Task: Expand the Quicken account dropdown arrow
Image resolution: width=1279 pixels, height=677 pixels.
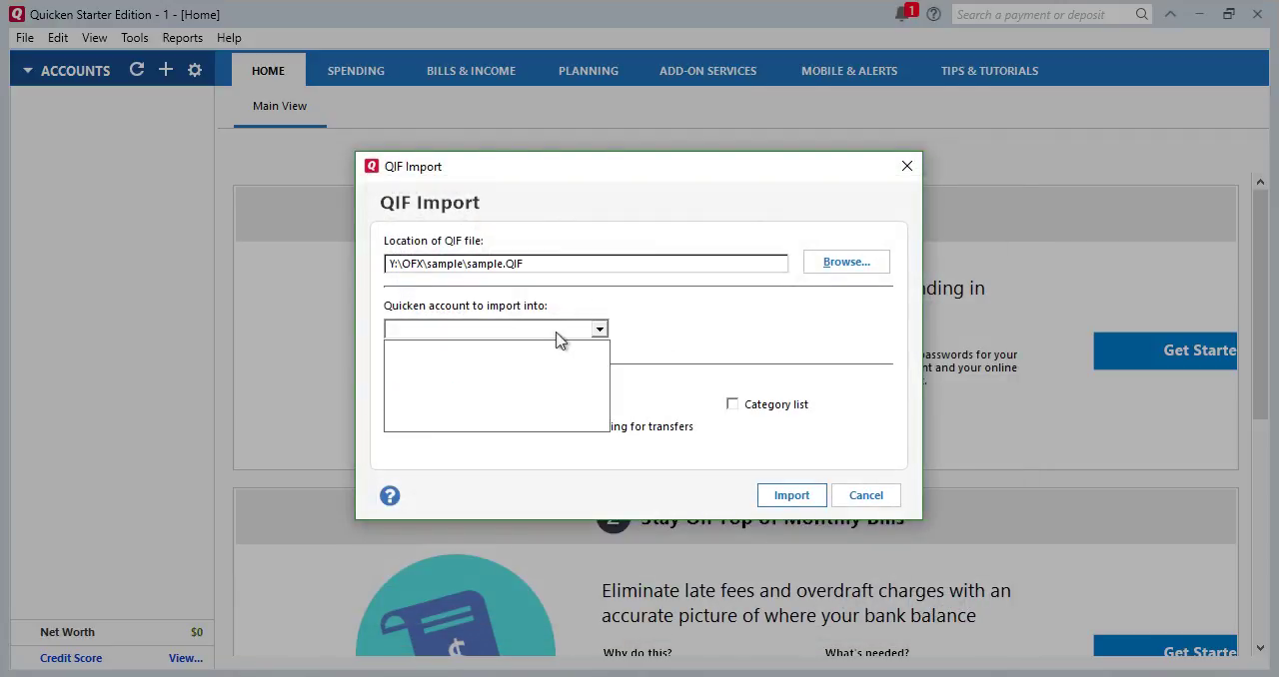Action: pyautogui.click(x=600, y=329)
